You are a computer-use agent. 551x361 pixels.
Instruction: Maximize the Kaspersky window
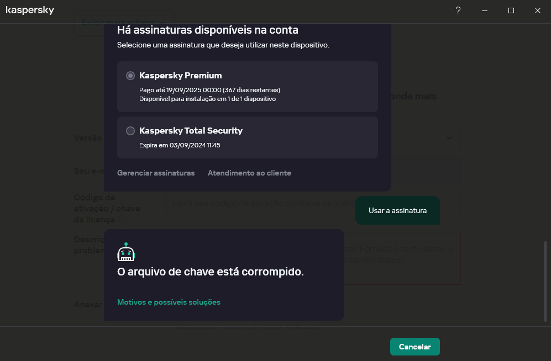511,10
